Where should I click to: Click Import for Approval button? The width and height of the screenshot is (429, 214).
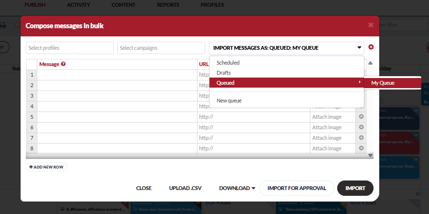pyautogui.click(x=297, y=188)
